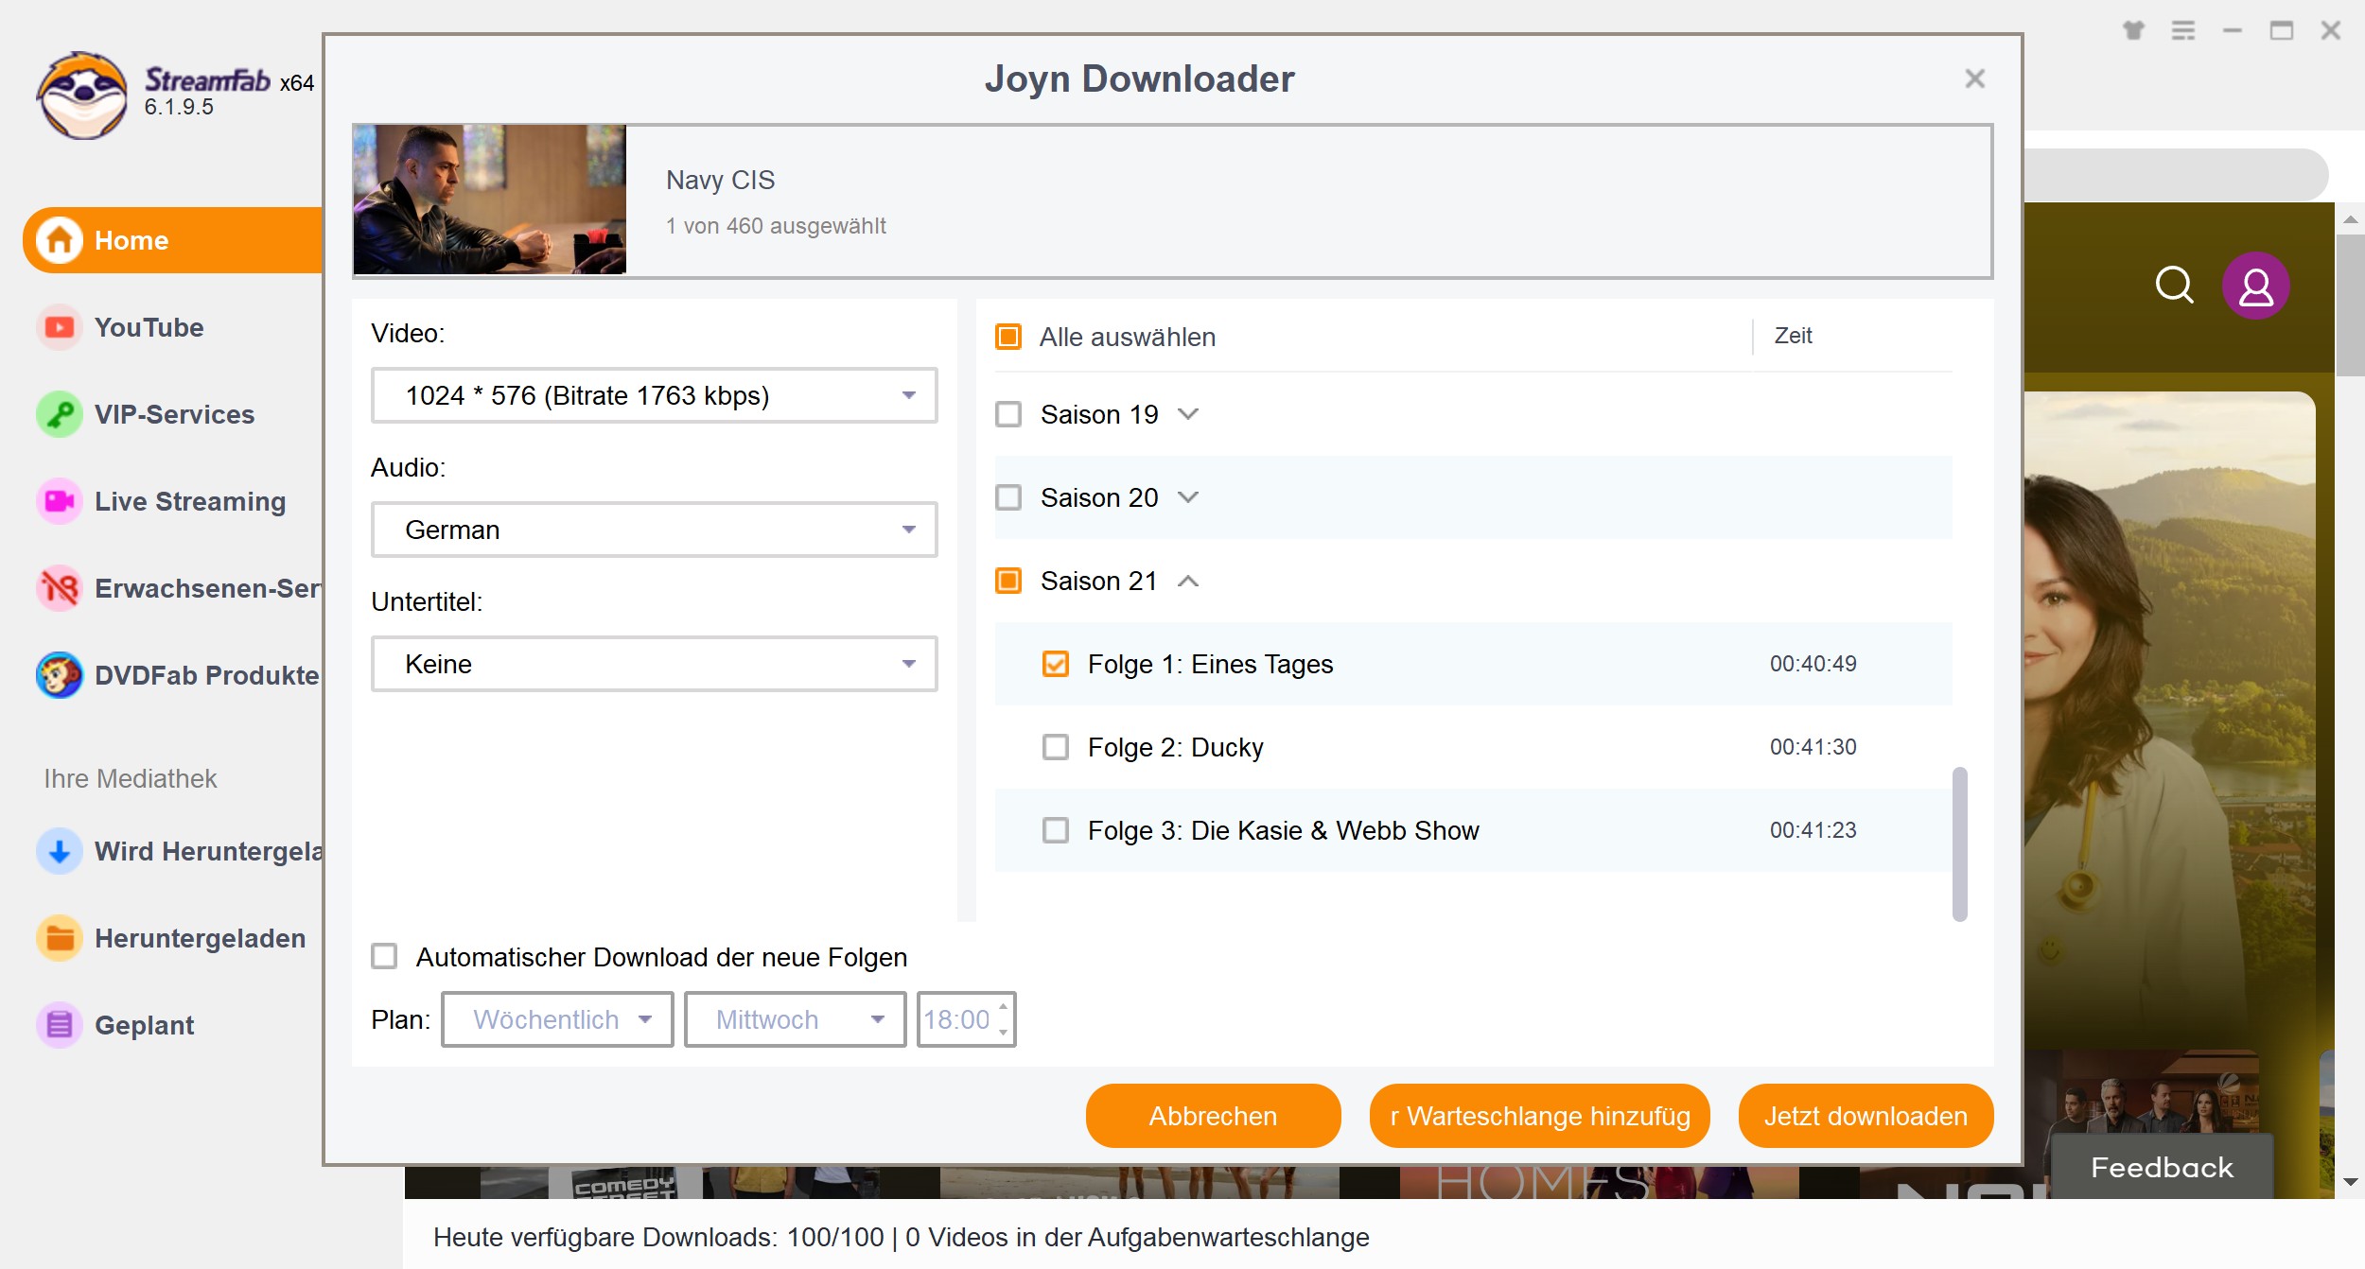This screenshot has height=1269, width=2365.
Task: Open the Wöchentlich plan dropdown
Action: click(x=557, y=1019)
